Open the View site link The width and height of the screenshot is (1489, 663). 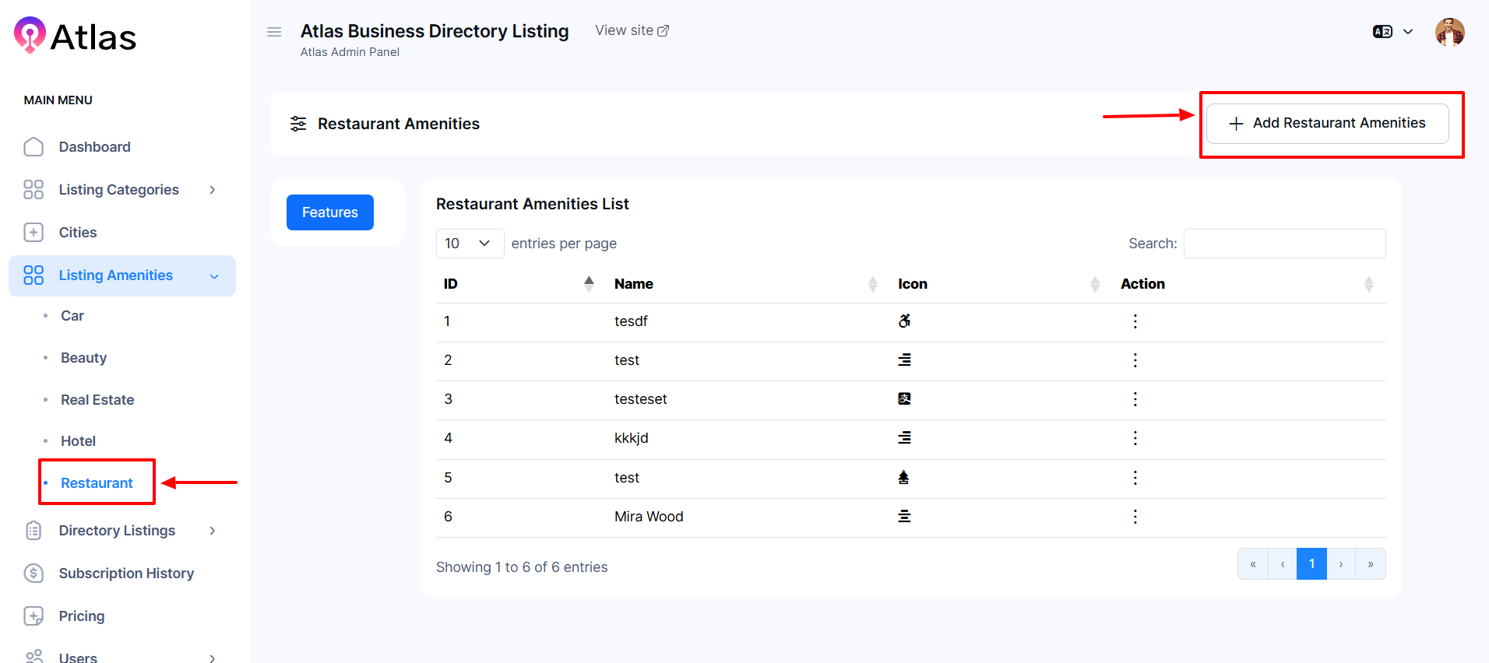tap(632, 30)
